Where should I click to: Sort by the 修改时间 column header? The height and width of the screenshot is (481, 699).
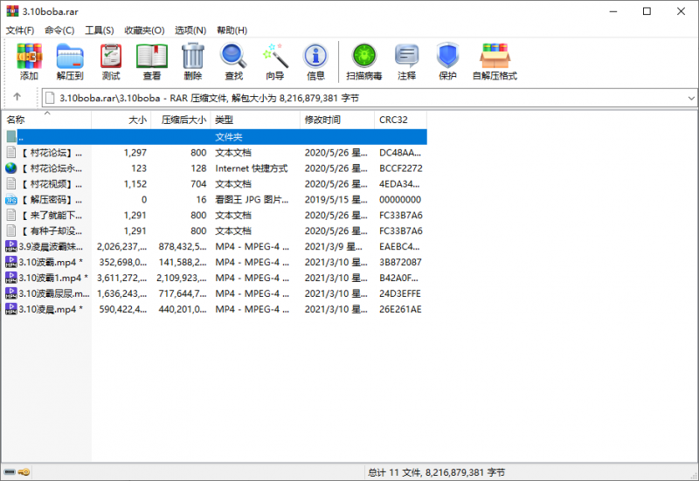coord(322,120)
